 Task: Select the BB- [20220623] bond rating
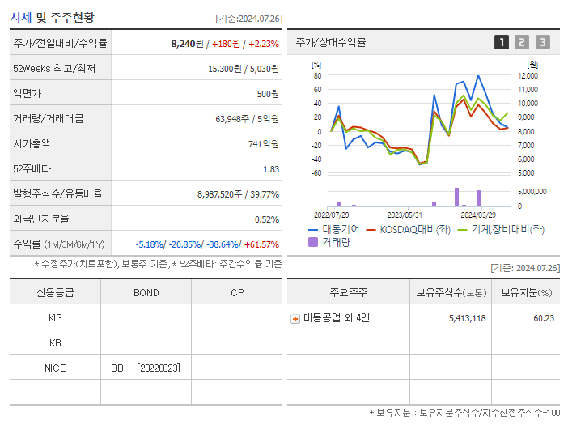pyautogui.click(x=146, y=368)
